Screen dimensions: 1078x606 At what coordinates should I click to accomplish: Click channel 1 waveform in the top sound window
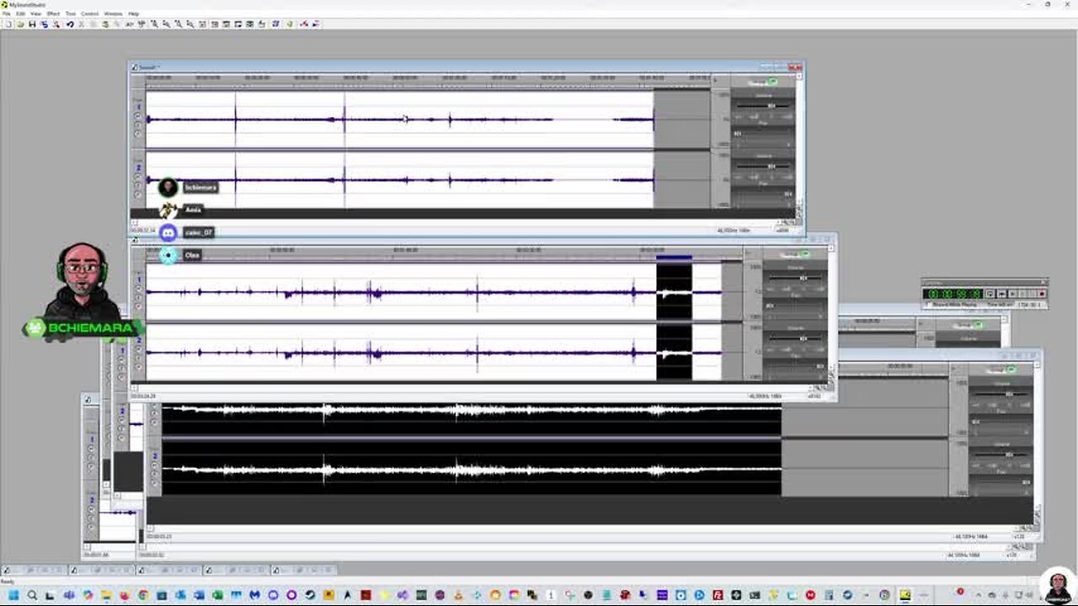tap(400, 119)
